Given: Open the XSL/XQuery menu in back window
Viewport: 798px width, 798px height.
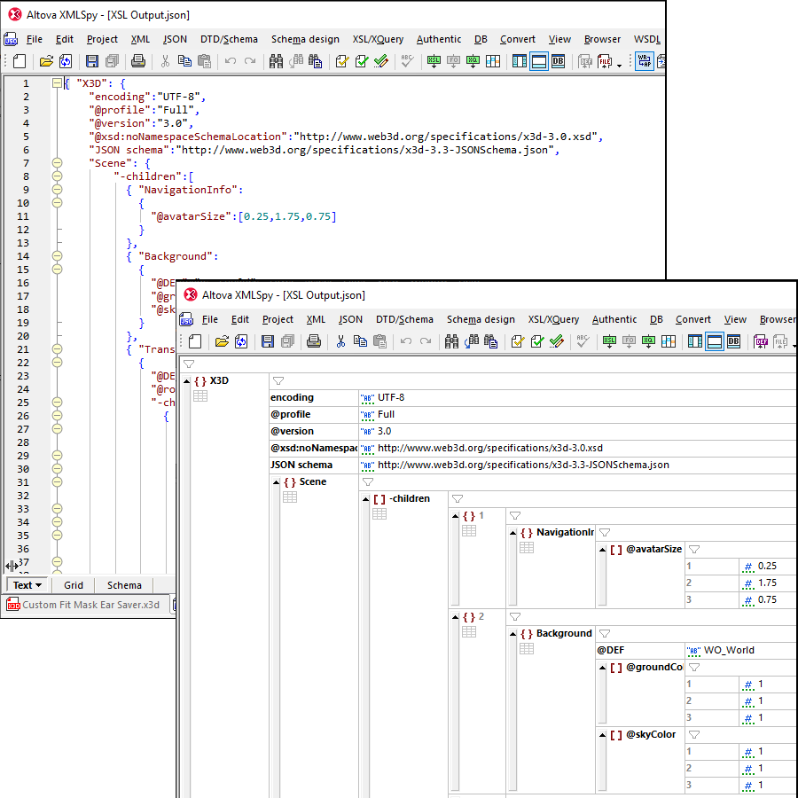Looking at the screenshot, I should (378, 39).
